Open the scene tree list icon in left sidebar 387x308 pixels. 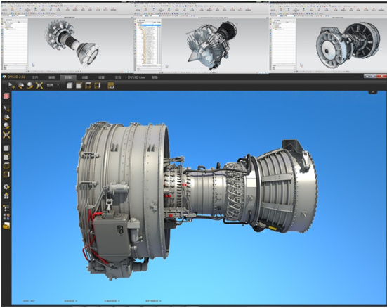tap(6, 208)
